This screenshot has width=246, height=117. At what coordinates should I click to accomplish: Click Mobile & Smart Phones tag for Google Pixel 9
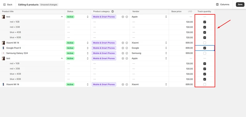104,48
